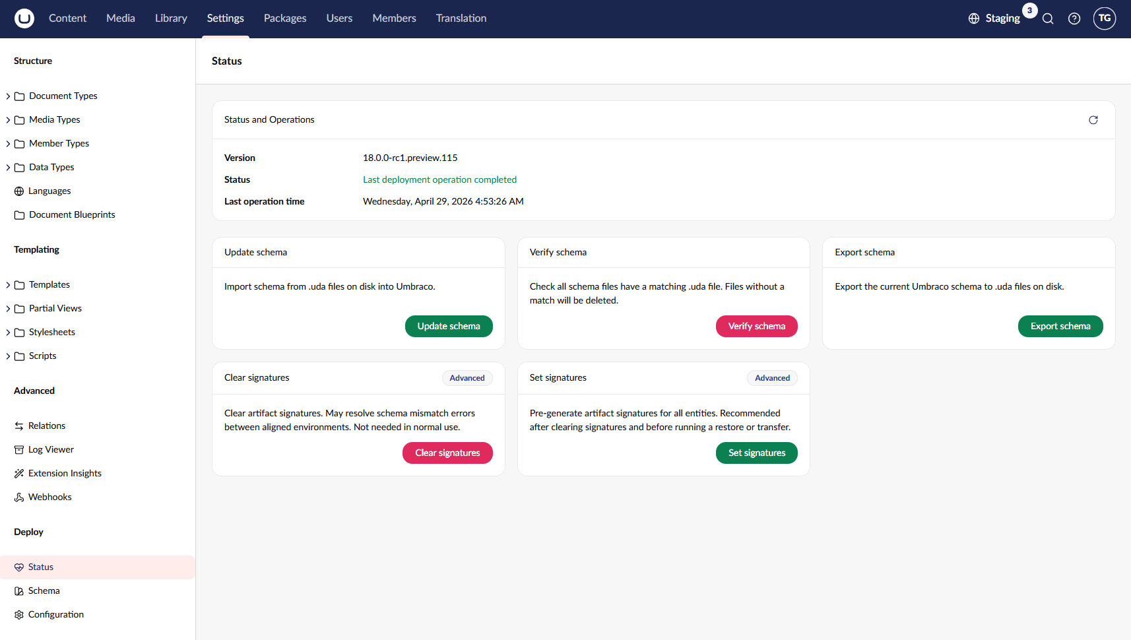Expand the Stylesheets tree node
The width and height of the screenshot is (1131, 640).
tap(8, 333)
